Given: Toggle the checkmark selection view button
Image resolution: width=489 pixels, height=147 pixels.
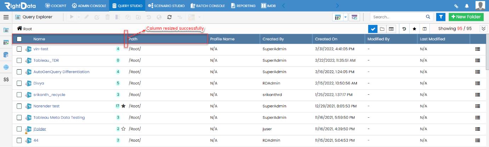Looking at the screenshot, I should click(x=373, y=29).
